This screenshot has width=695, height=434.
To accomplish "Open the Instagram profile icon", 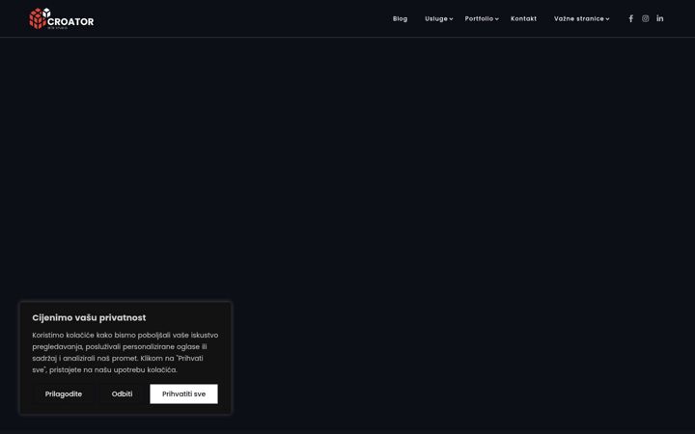I will tap(646, 18).
